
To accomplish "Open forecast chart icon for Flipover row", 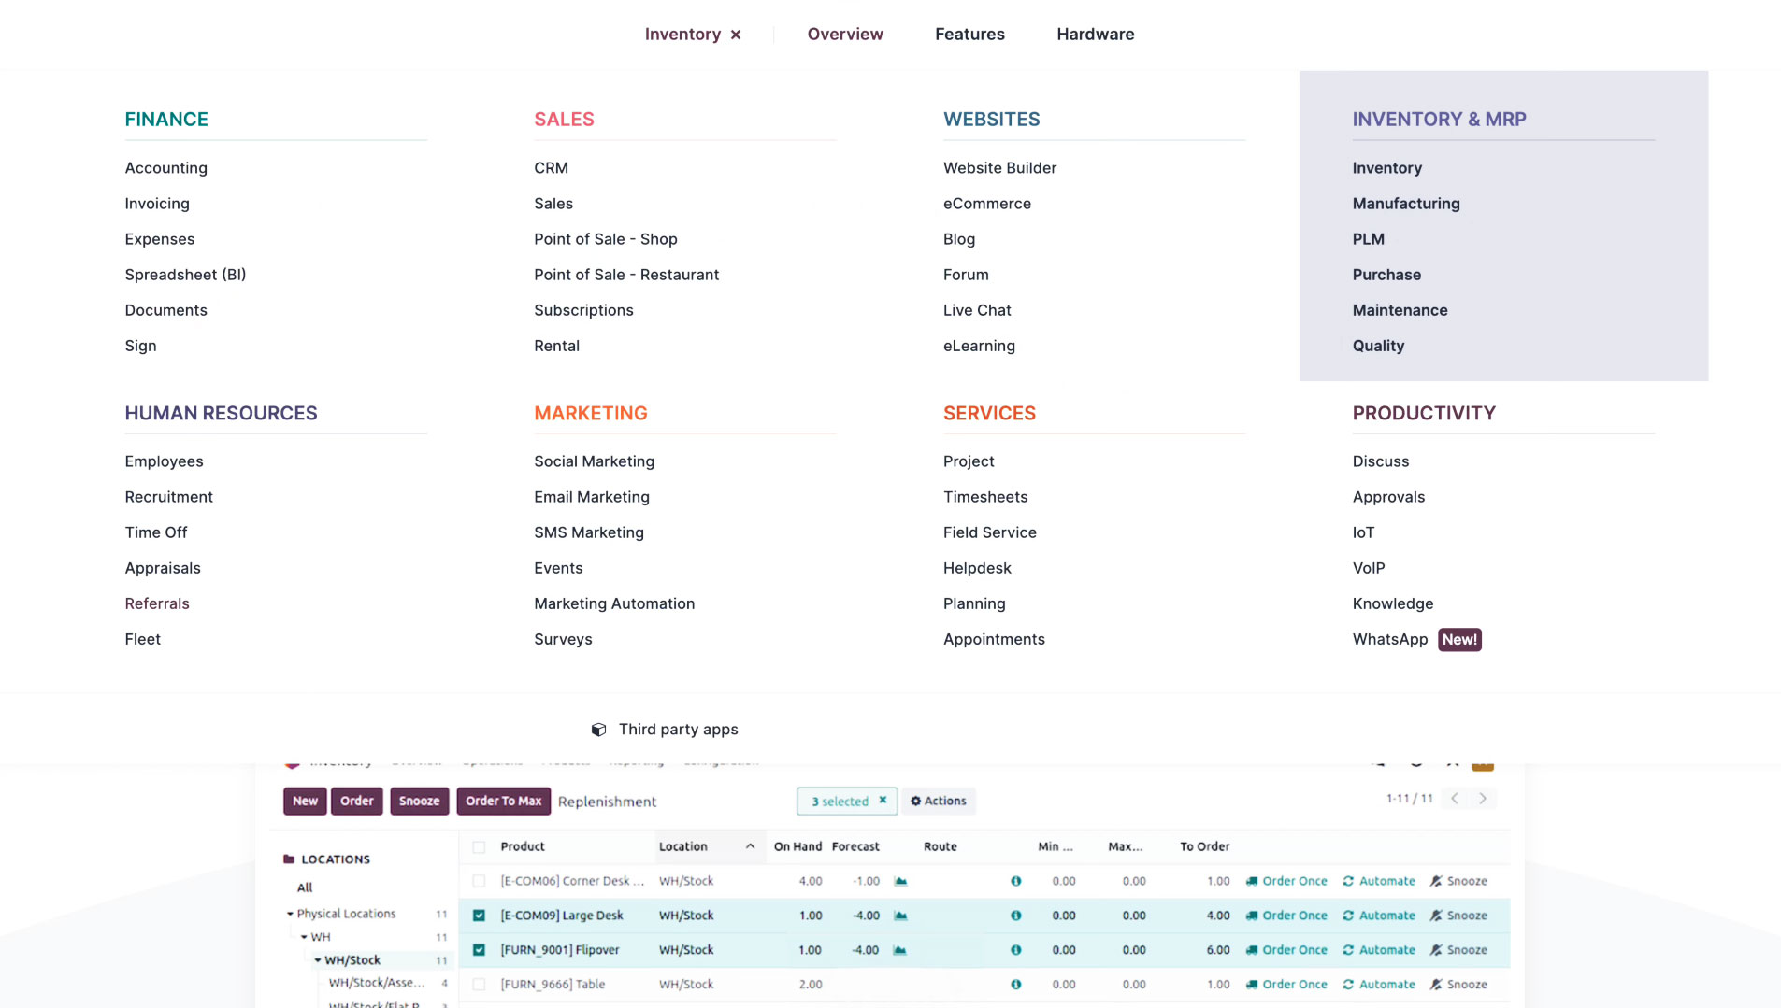I will click(899, 950).
